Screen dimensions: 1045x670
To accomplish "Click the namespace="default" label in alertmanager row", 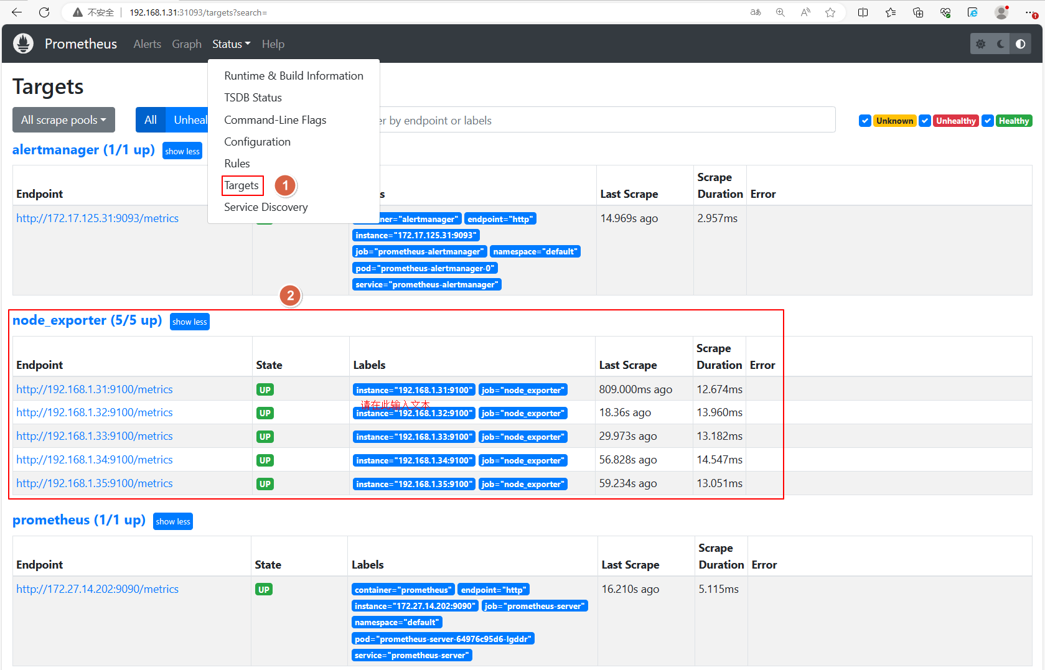I will (x=535, y=251).
